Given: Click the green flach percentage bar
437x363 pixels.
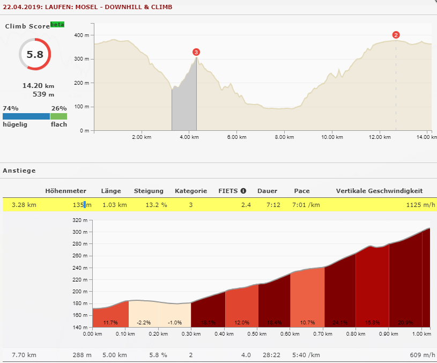Looking at the screenshot, I should point(59,116).
